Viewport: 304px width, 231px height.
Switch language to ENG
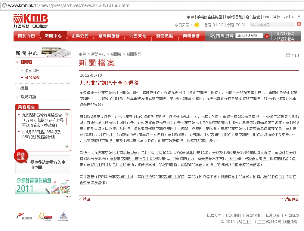point(266,17)
